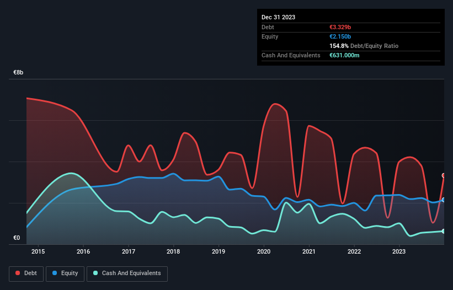Click the 2015 x-axis label
453x290 pixels.
point(38,251)
